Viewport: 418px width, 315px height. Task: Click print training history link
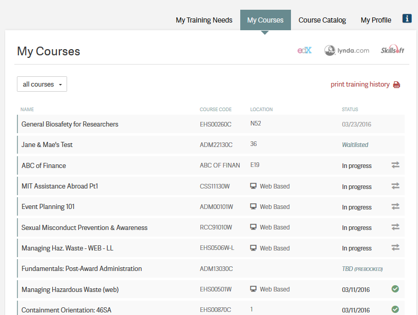[360, 84]
